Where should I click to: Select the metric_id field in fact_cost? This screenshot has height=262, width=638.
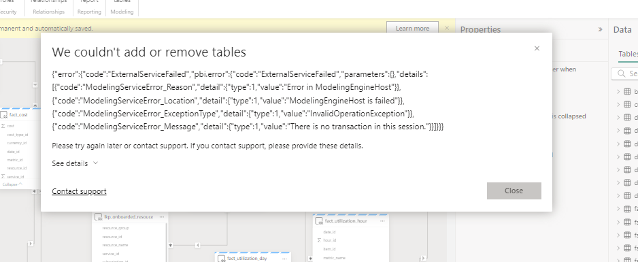pos(15,160)
